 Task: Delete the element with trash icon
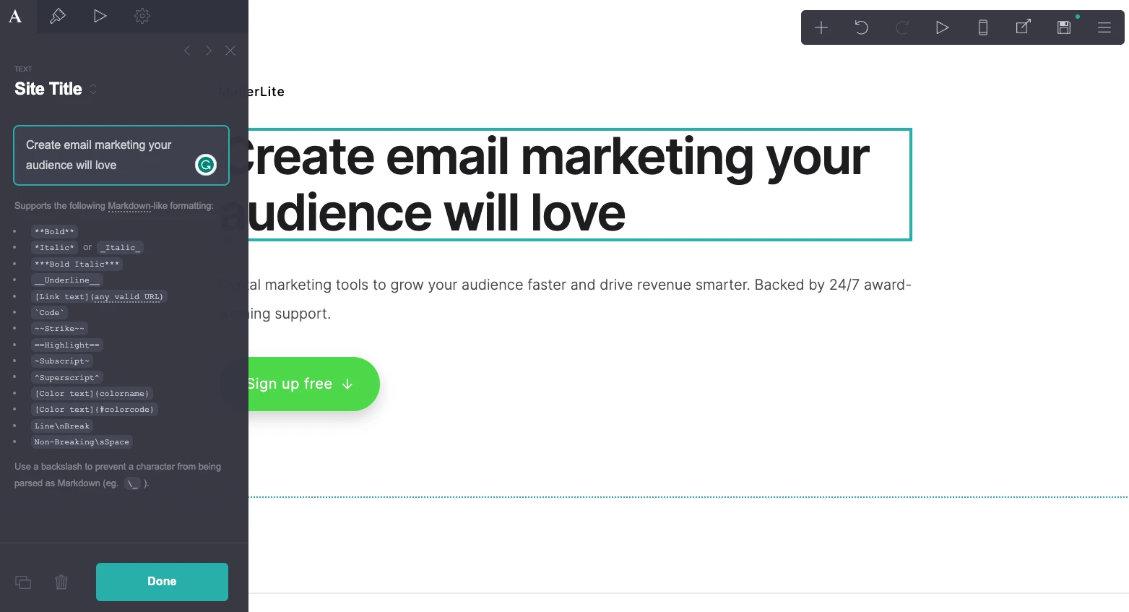click(61, 582)
